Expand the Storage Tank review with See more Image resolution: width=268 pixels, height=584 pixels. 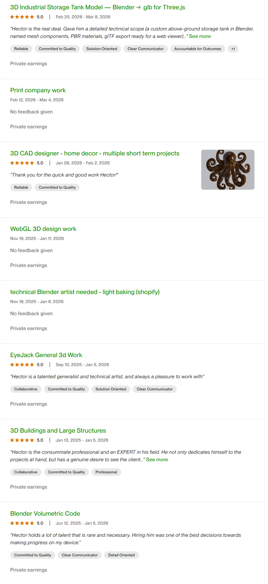(x=200, y=36)
